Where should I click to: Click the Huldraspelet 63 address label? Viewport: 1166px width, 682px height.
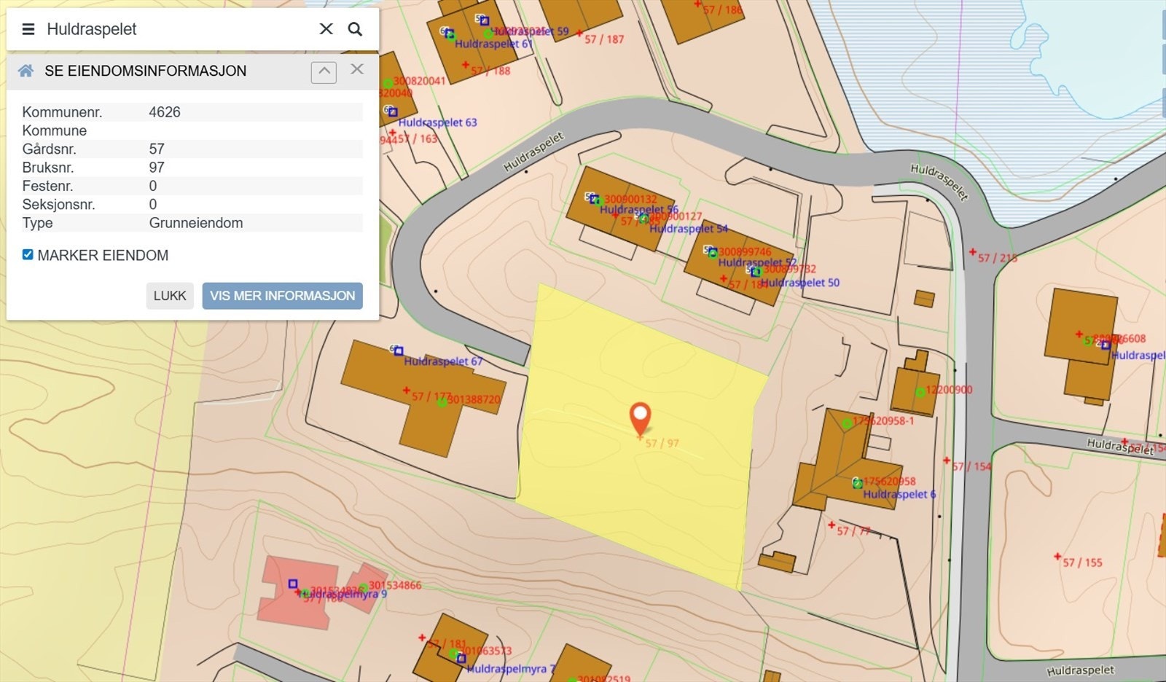pyautogui.click(x=437, y=122)
